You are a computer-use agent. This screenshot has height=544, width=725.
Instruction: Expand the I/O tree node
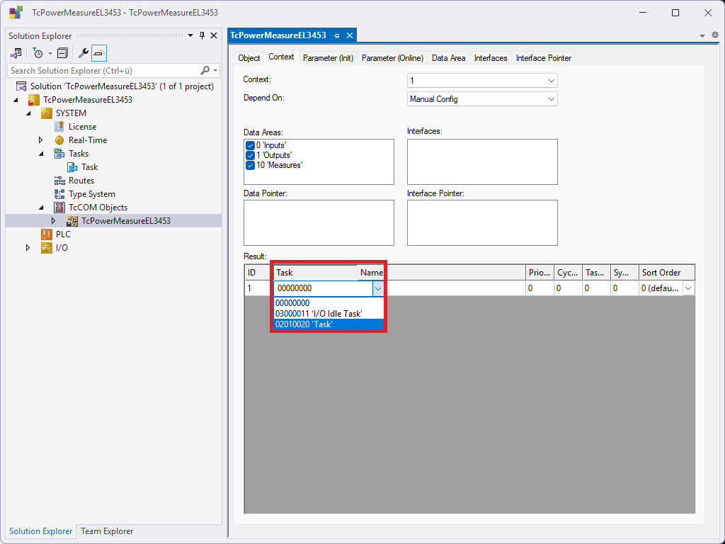[x=28, y=248]
